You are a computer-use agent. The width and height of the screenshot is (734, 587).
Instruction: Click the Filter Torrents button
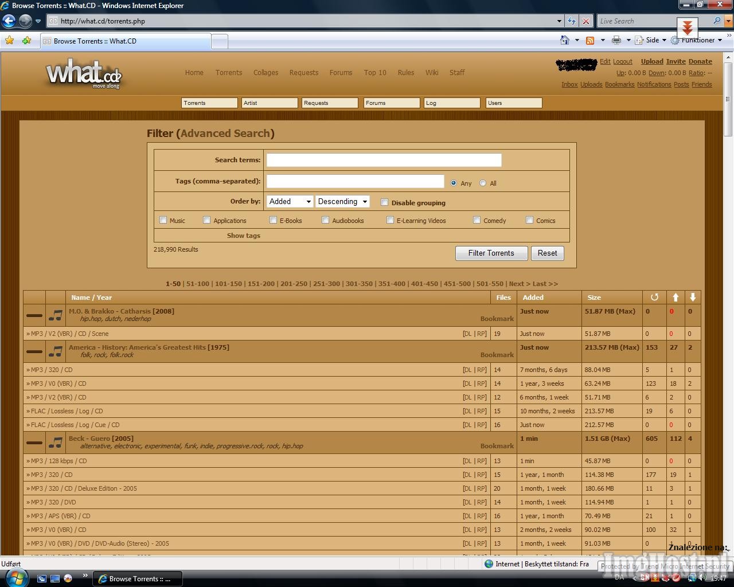coord(491,253)
